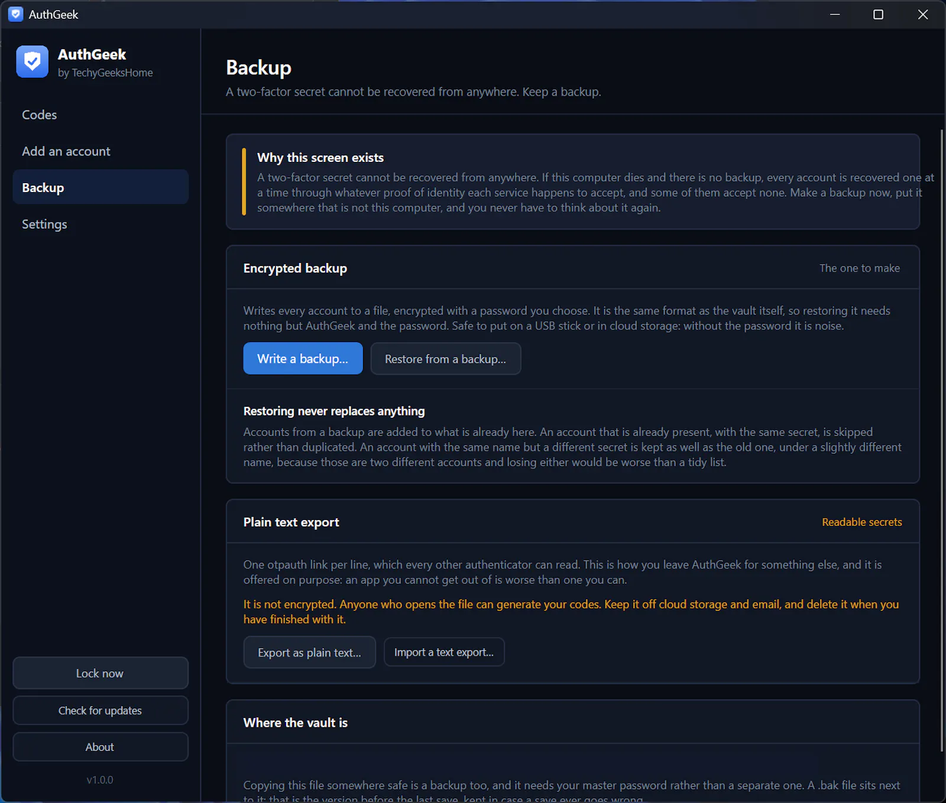Check for updates
The height and width of the screenshot is (803, 946).
tap(101, 710)
